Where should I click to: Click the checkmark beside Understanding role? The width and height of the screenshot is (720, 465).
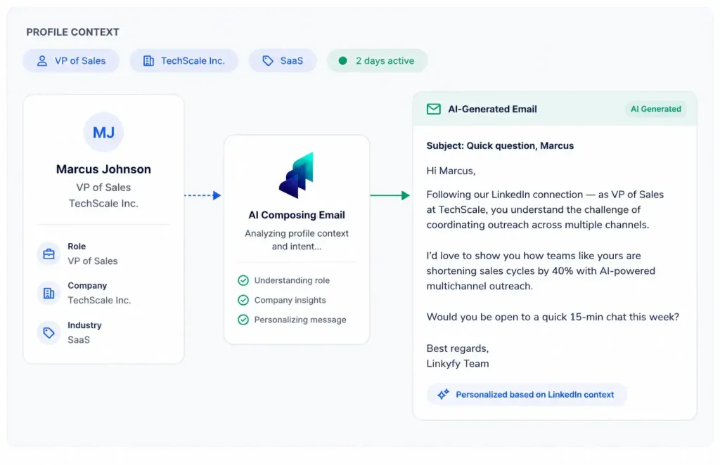[x=243, y=280]
